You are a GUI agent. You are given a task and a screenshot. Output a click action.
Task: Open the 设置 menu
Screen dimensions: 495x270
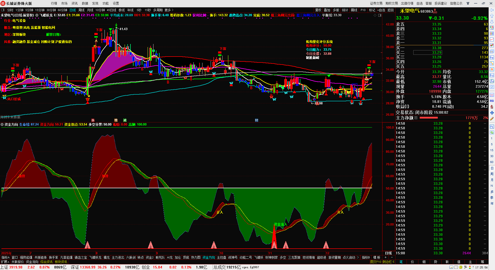(x=116, y=3)
